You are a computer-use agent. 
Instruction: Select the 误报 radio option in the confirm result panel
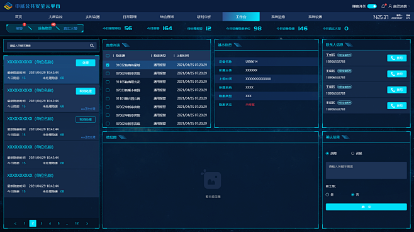[352, 154]
